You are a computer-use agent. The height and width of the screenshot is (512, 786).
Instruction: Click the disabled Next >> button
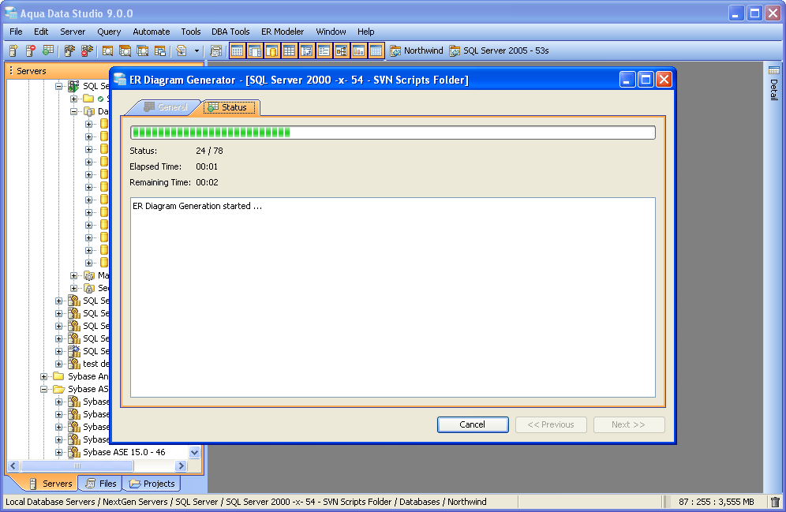[x=629, y=424]
